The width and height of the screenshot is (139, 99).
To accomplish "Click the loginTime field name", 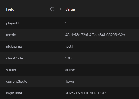I will 14,93.
